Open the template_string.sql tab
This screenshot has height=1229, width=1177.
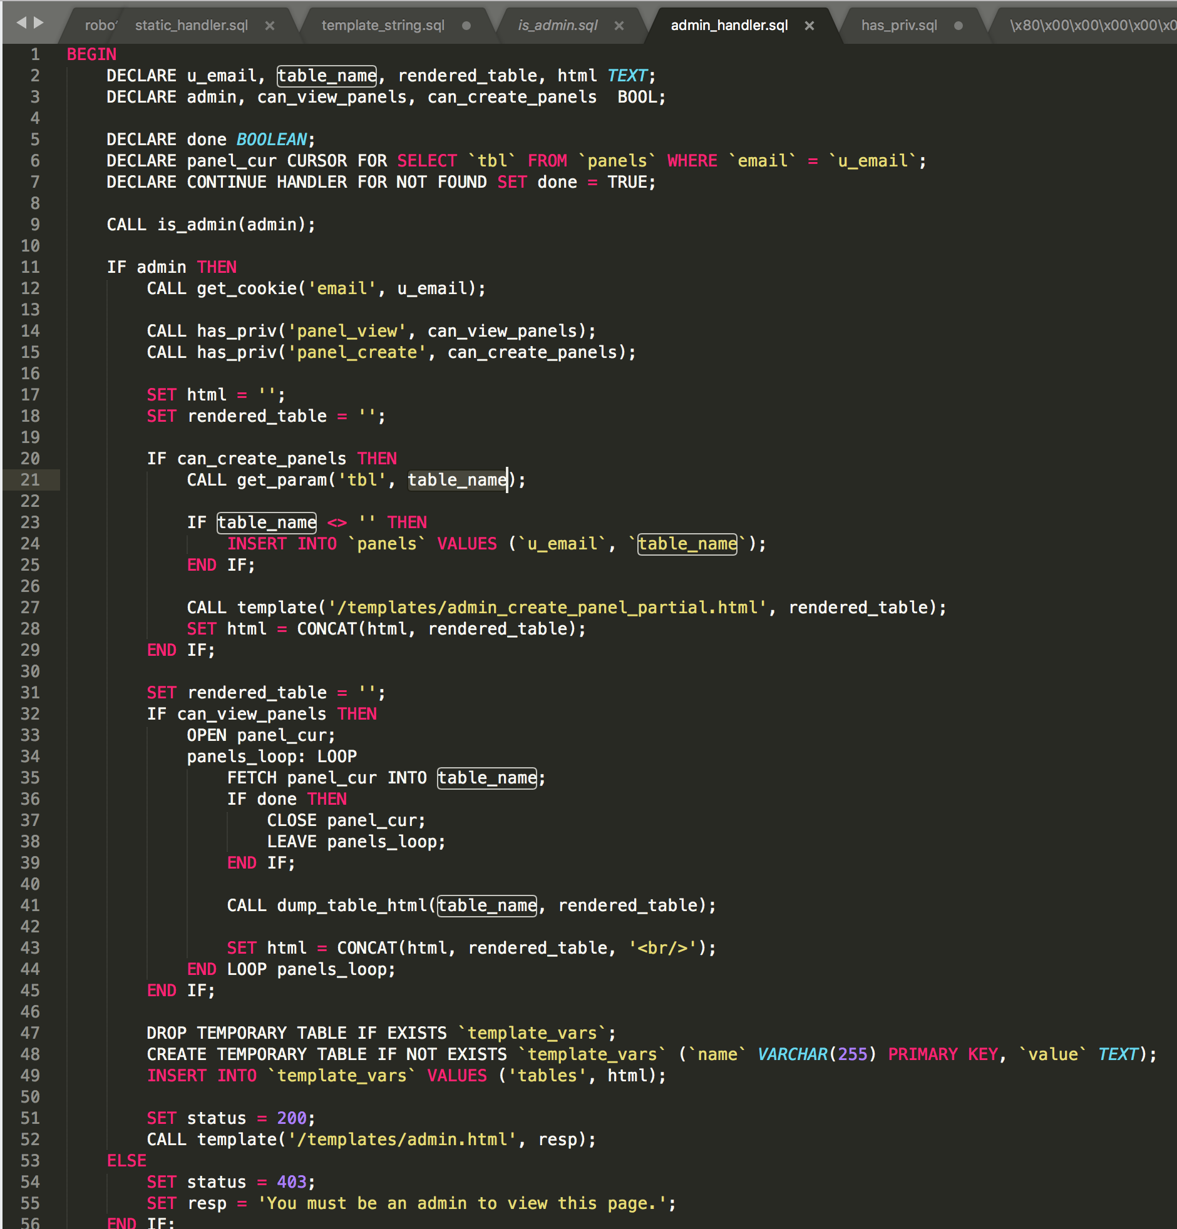click(x=383, y=26)
